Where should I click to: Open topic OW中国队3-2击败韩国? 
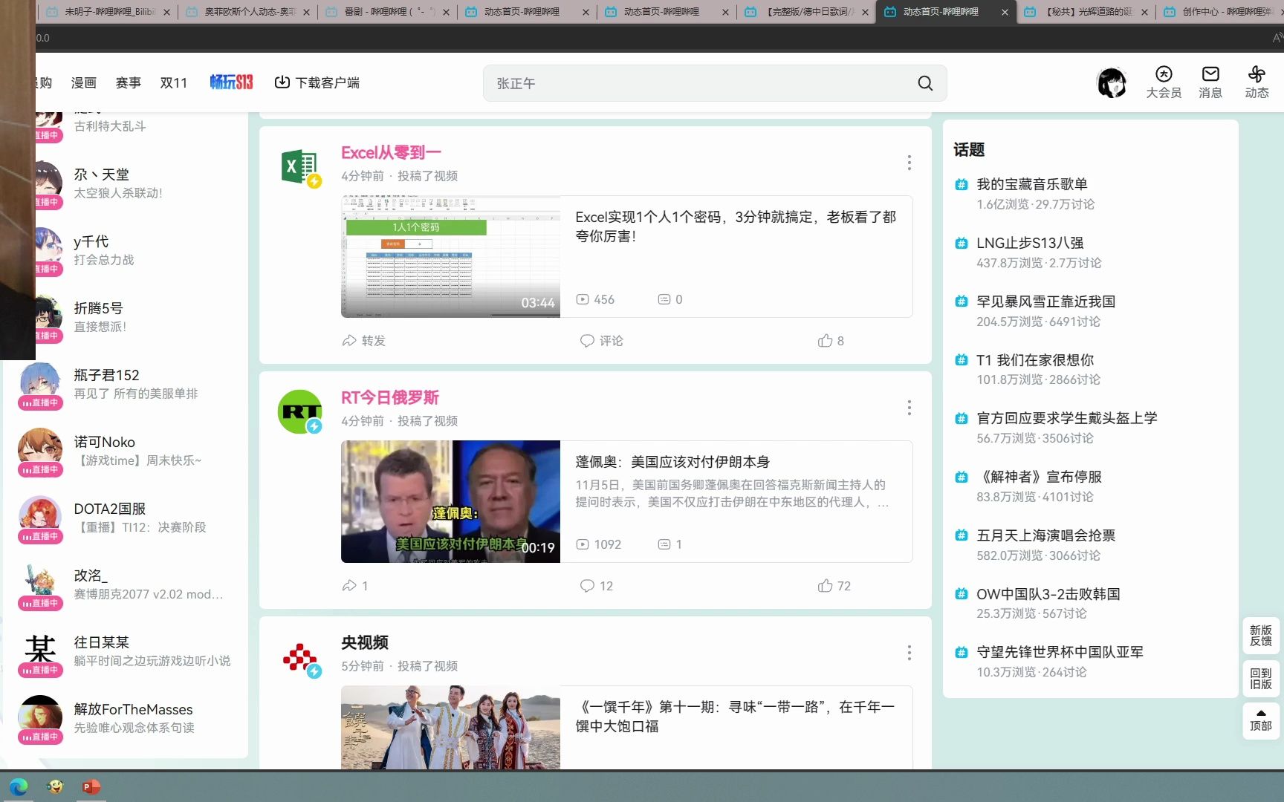(1048, 594)
